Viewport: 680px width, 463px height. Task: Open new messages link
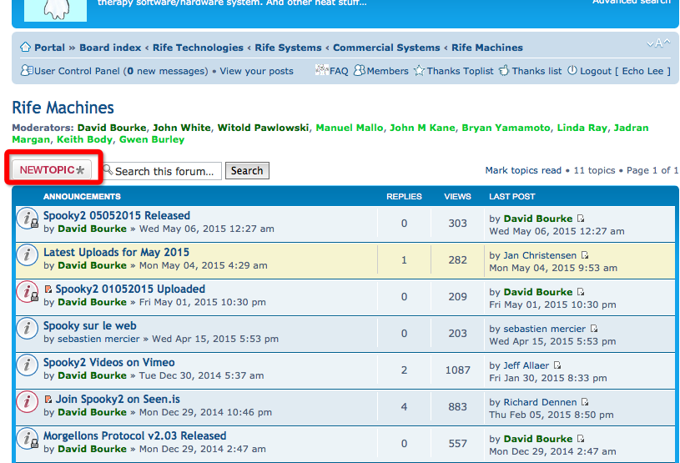click(168, 71)
